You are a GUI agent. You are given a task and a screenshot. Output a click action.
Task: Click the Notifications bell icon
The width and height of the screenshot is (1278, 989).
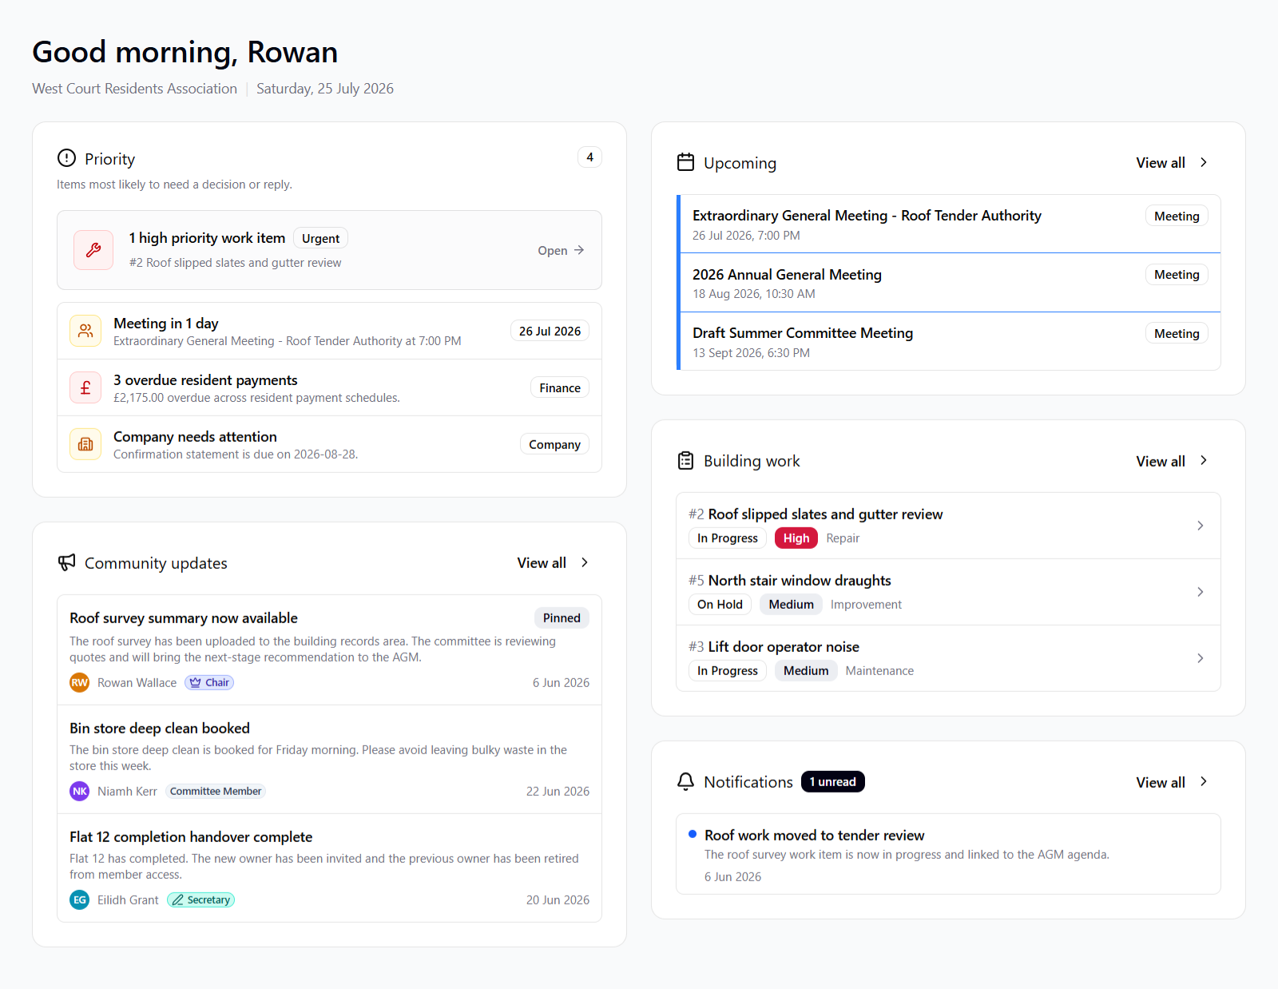coord(685,781)
